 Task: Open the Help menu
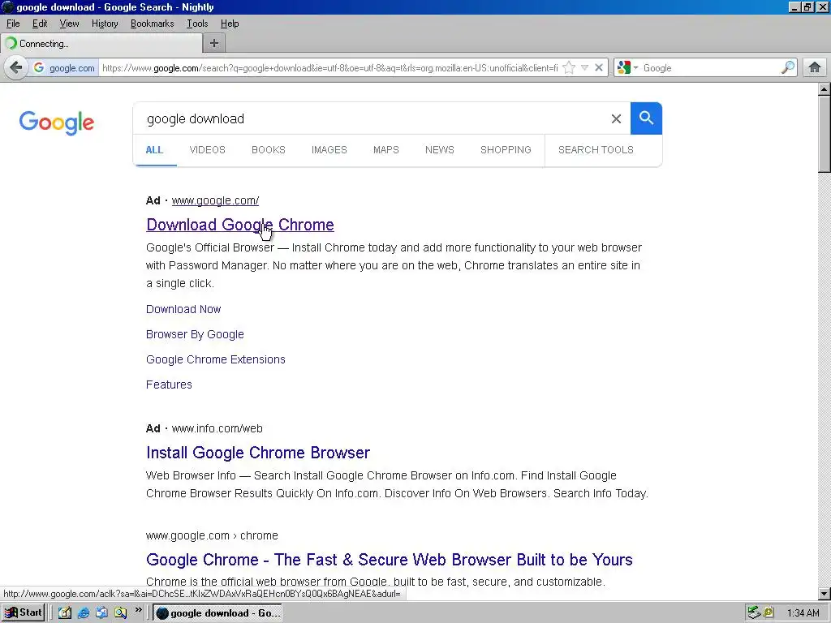click(x=230, y=24)
